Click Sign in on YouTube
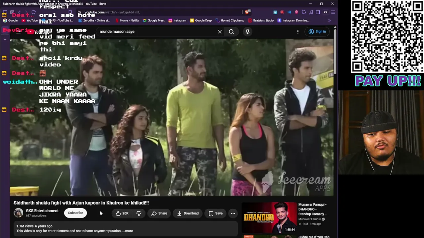 click(x=317, y=32)
